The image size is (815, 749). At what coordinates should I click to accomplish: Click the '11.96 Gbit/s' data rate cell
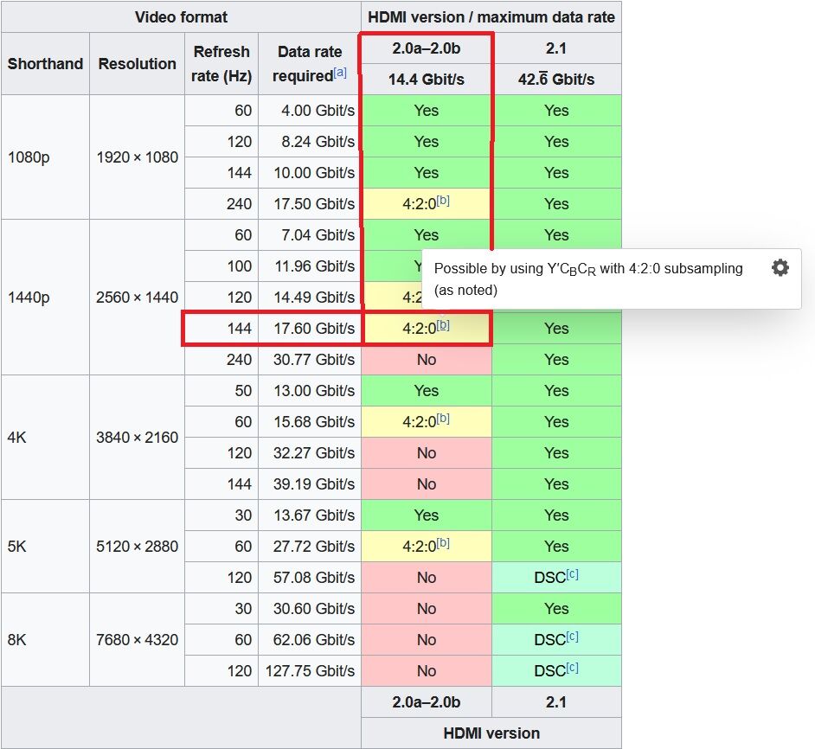(x=310, y=266)
